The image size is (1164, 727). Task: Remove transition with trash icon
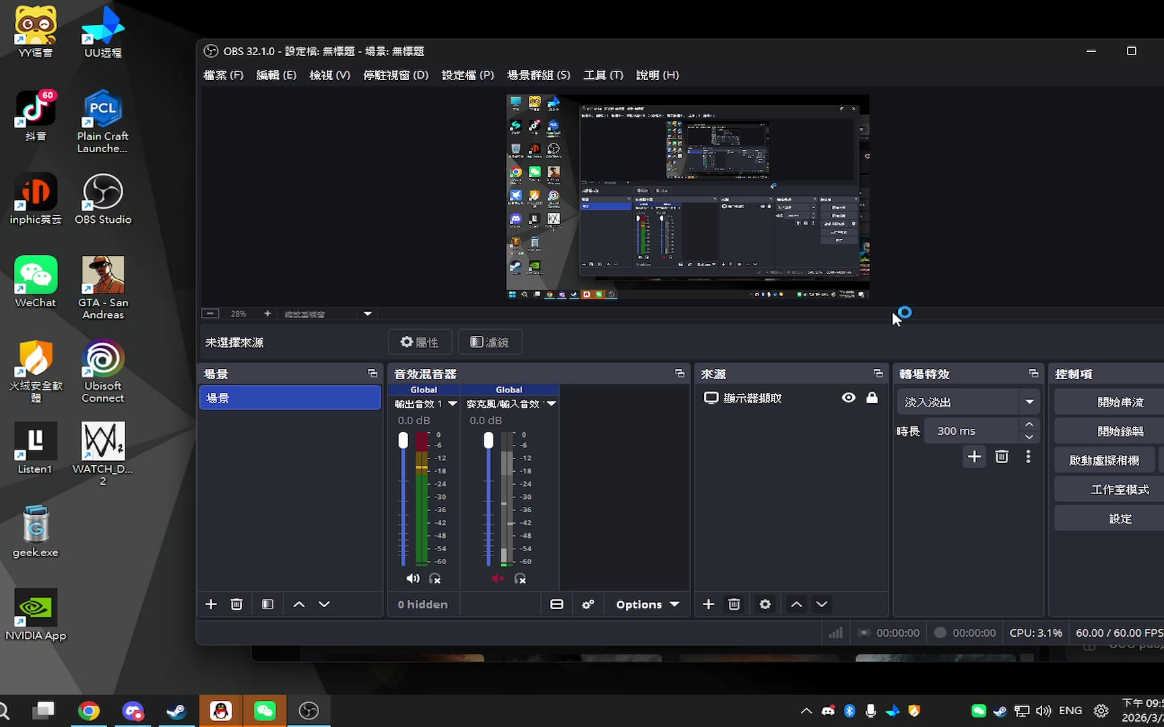coord(1002,457)
